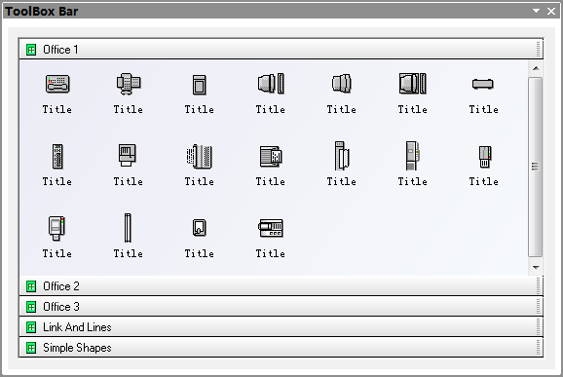Click the scroll down arrow in Office 1 list

click(x=536, y=268)
